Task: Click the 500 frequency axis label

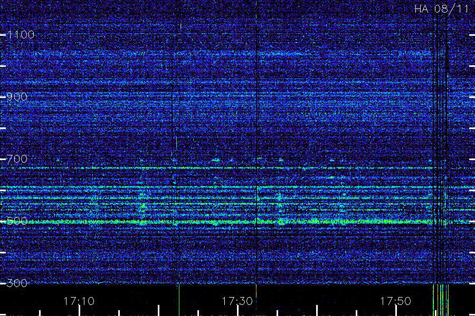Action: point(17,221)
